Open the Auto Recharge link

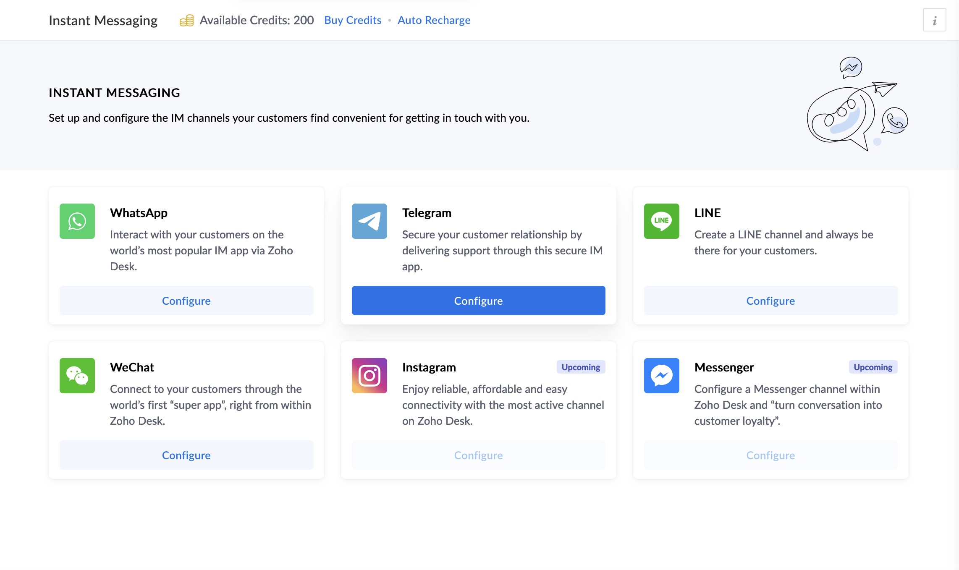tap(434, 20)
